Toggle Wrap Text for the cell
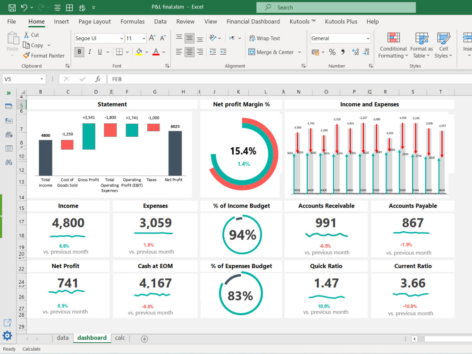Image resolution: width=472 pixels, height=354 pixels. pos(264,38)
